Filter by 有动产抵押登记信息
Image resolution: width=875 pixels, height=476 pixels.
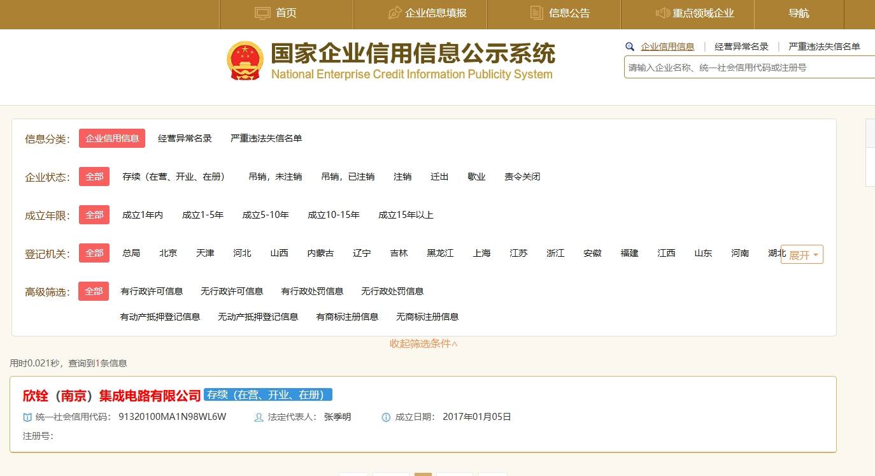pos(160,317)
